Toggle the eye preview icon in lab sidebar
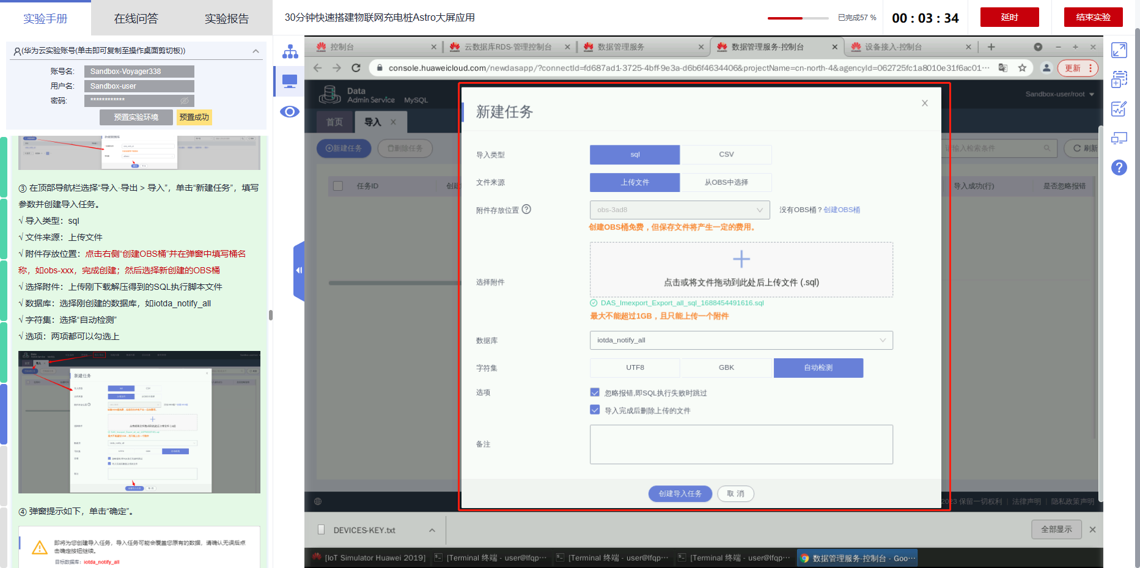Viewport: 1140px width, 568px height. tap(290, 112)
